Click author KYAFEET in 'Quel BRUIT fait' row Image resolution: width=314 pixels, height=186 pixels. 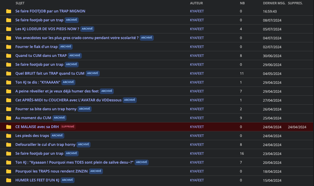[x=197, y=73]
